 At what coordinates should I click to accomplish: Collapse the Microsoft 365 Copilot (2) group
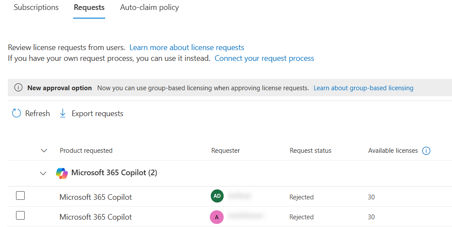tap(43, 173)
